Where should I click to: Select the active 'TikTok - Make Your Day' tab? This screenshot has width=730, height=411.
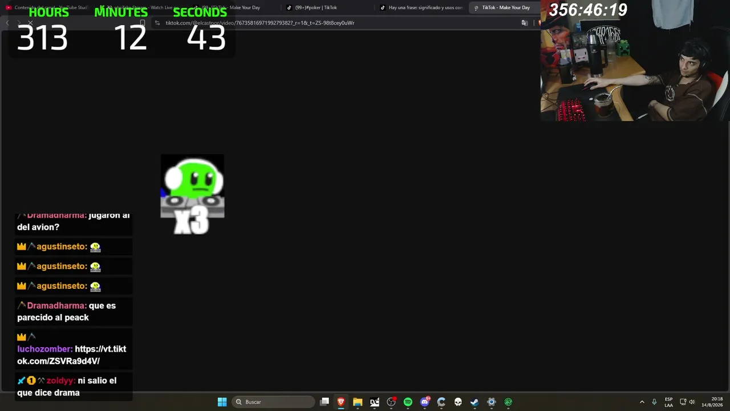504,7
